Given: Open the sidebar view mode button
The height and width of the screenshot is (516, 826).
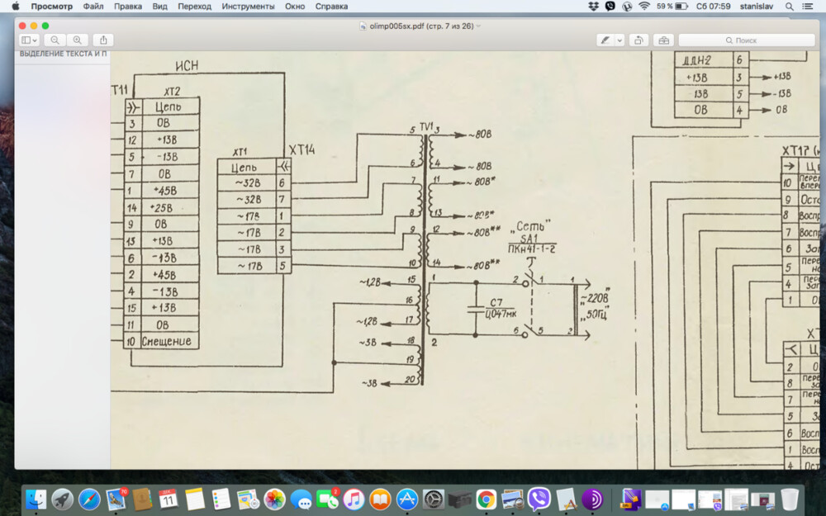Looking at the screenshot, I should [x=26, y=40].
